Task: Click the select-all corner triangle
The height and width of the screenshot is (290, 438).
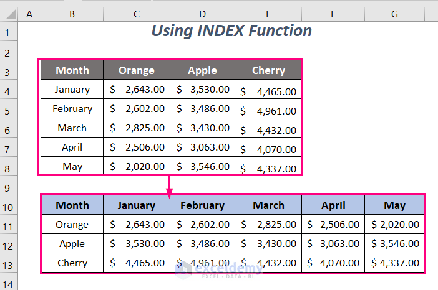Action: click(x=9, y=13)
